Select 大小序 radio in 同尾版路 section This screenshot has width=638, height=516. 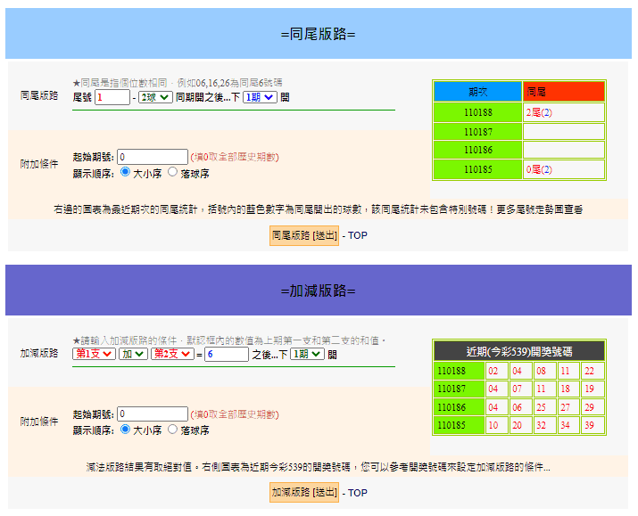pyautogui.click(x=125, y=172)
